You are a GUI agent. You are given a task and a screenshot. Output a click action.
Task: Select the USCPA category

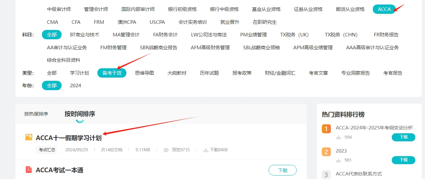click(x=157, y=22)
